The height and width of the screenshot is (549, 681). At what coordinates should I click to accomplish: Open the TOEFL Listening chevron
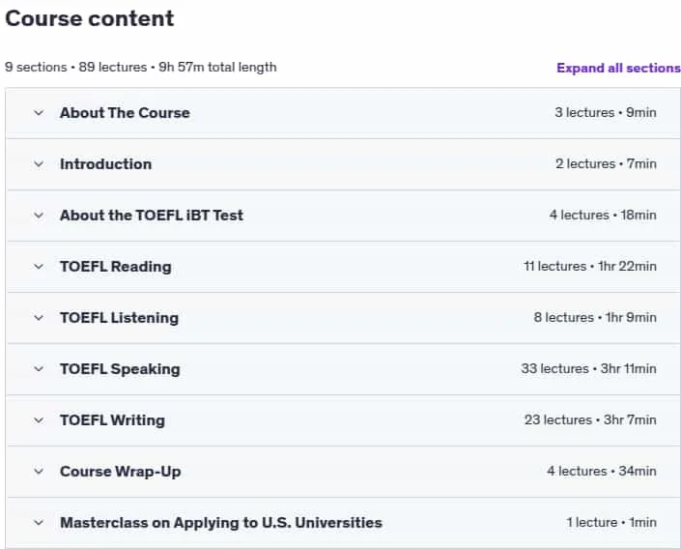pos(39,318)
